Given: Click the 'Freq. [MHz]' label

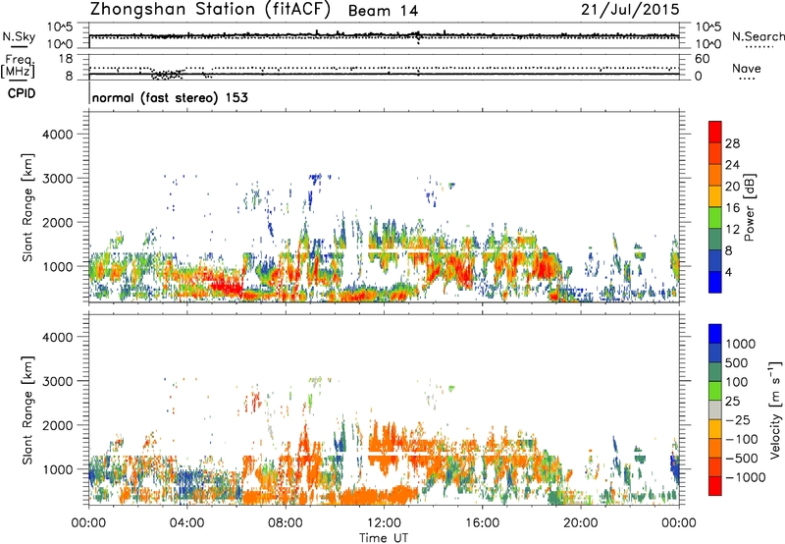Looking at the screenshot, I should [18, 66].
